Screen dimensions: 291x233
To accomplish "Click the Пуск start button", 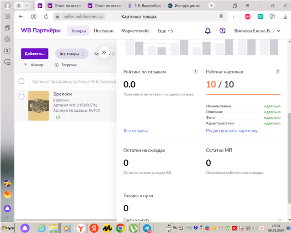I will coord(8,228).
